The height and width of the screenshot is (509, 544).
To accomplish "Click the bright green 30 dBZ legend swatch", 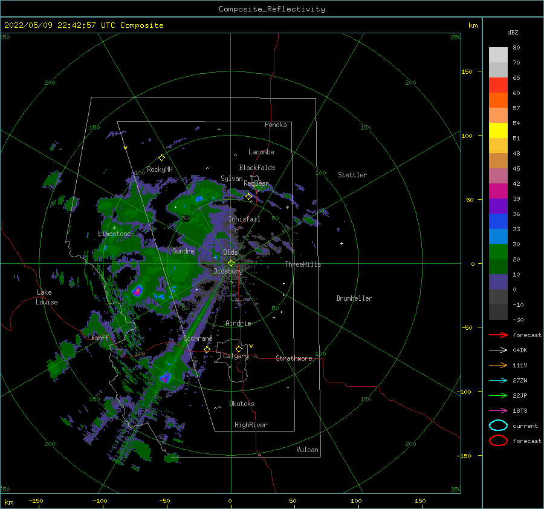I will 498,251.
